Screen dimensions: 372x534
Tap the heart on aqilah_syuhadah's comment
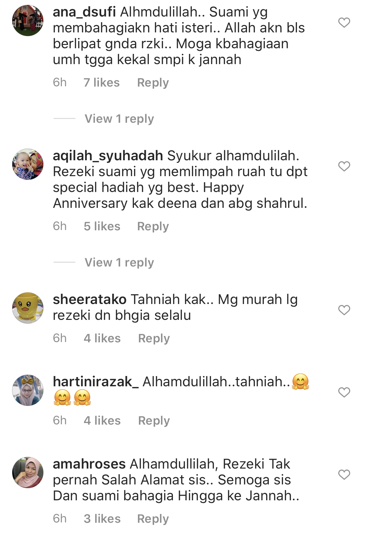[344, 166]
